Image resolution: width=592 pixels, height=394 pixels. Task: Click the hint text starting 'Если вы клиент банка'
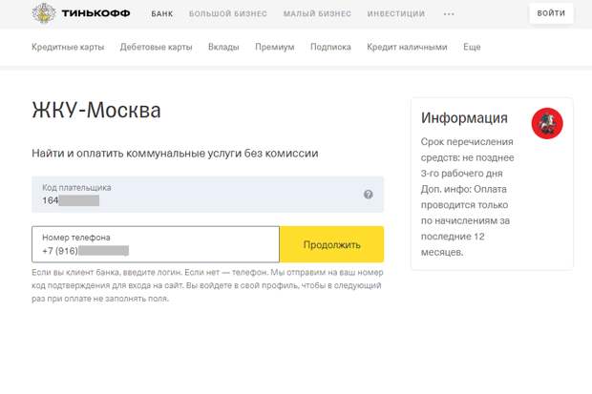207,285
